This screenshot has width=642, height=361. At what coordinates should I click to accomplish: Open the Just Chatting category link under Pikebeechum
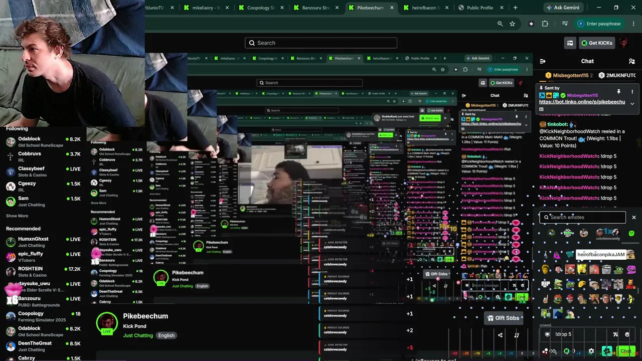click(x=138, y=335)
